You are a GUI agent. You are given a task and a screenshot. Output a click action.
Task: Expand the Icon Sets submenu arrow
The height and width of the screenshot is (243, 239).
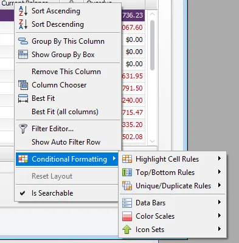(x=220, y=229)
